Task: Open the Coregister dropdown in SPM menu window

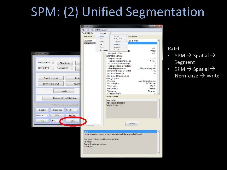Action: tap(46, 68)
